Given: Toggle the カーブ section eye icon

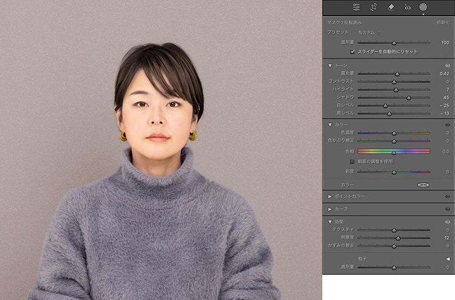Looking at the screenshot, I should tap(447, 209).
